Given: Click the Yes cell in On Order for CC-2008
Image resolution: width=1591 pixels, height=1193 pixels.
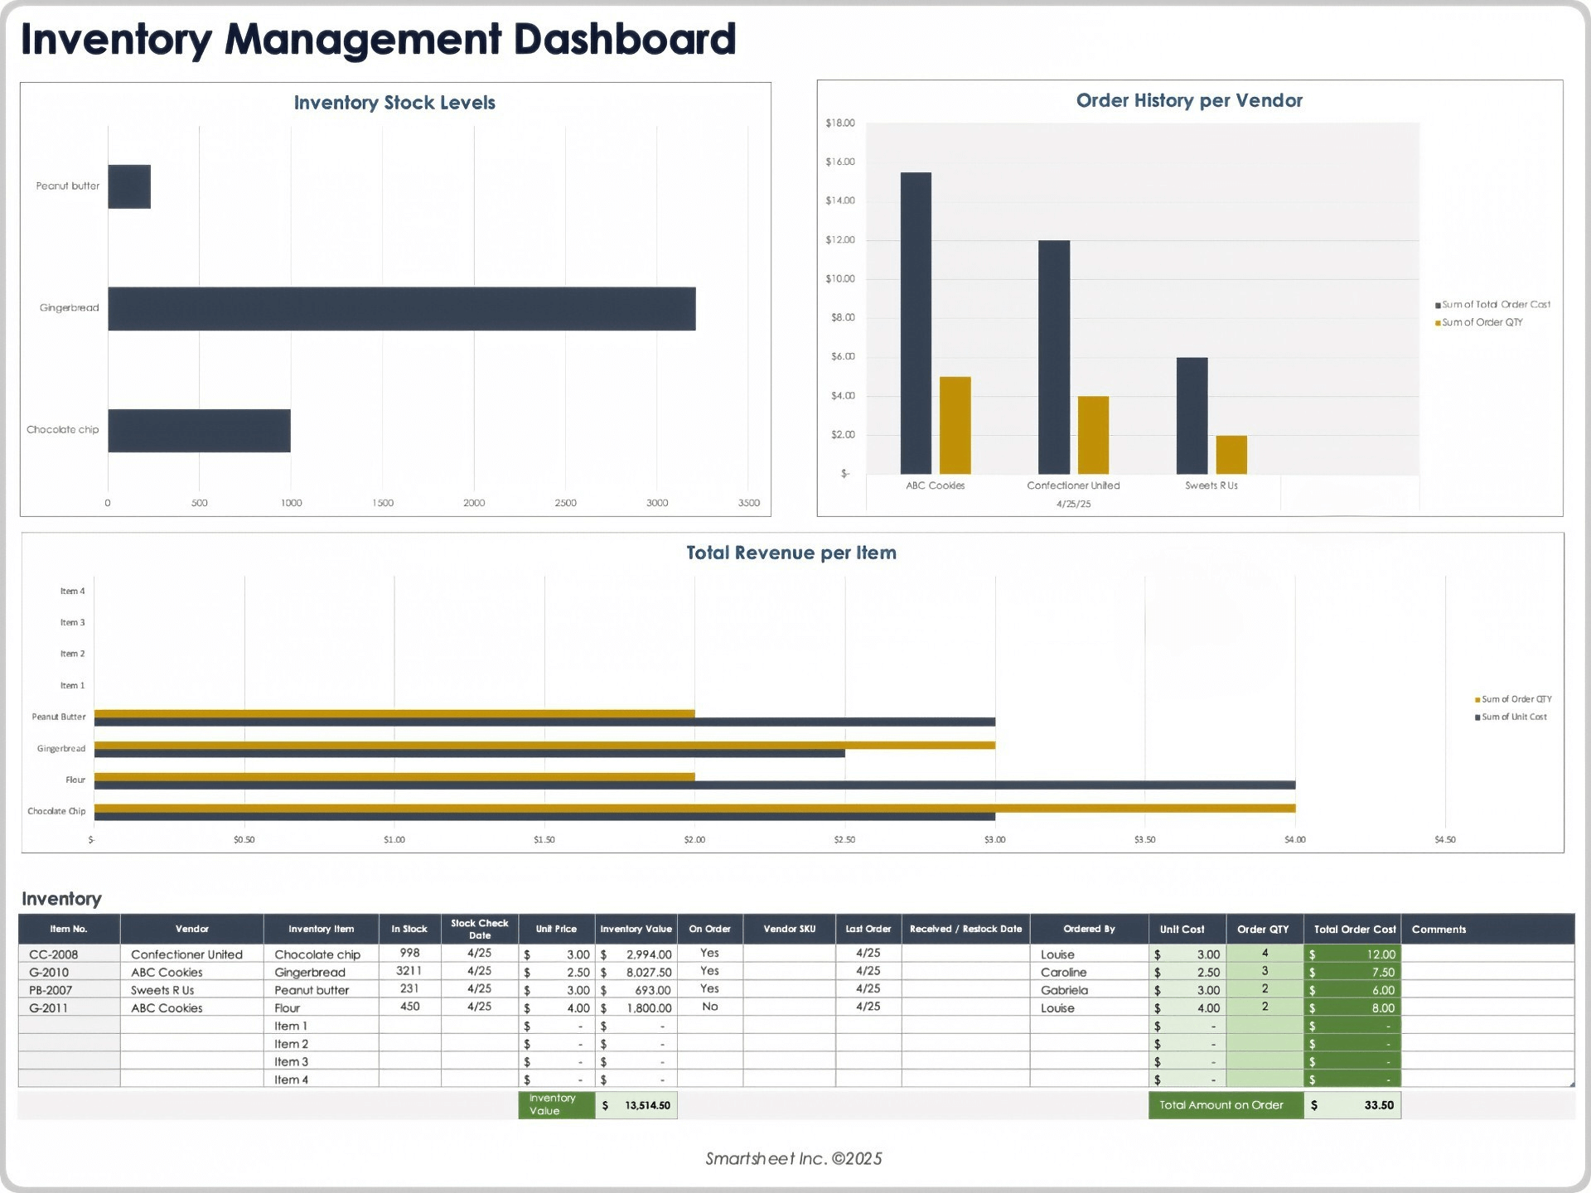Looking at the screenshot, I should 709,954.
